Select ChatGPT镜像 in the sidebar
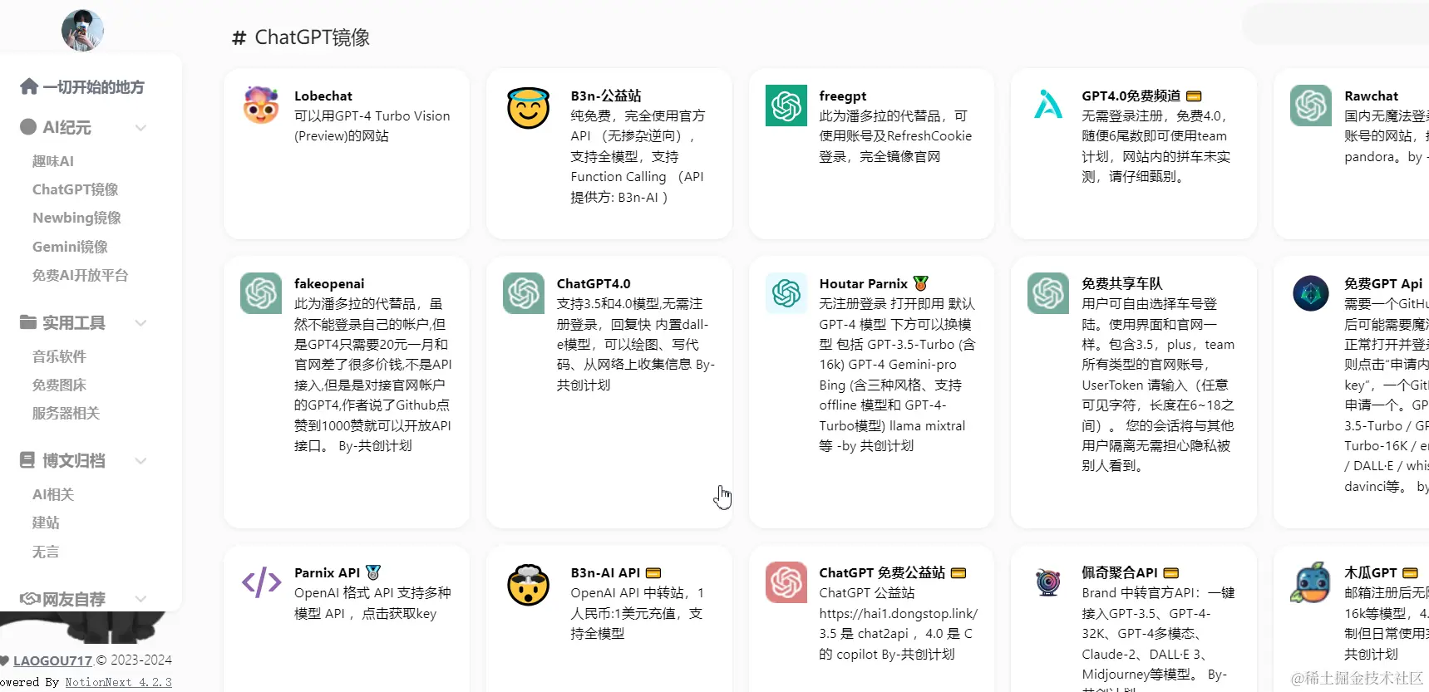This screenshot has width=1429, height=692. pos(75,189)
